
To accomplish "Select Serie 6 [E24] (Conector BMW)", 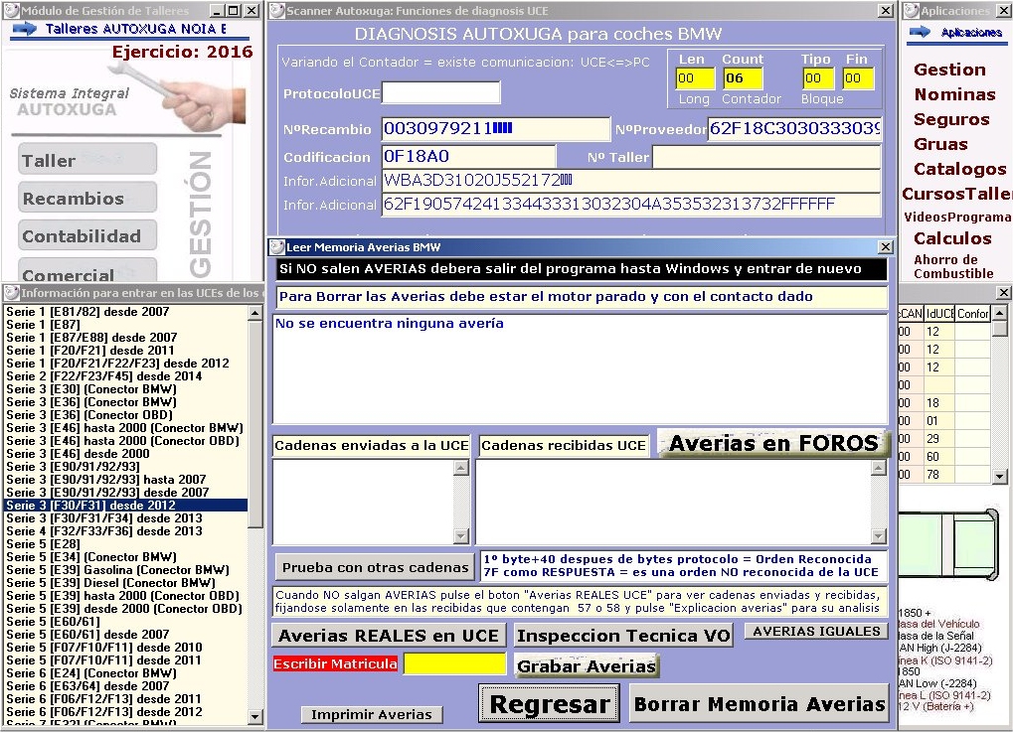I will (126, 673).
